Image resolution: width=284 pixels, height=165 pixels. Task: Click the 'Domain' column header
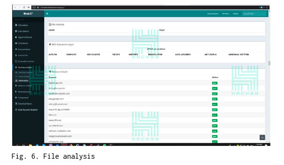click(52, 77)
